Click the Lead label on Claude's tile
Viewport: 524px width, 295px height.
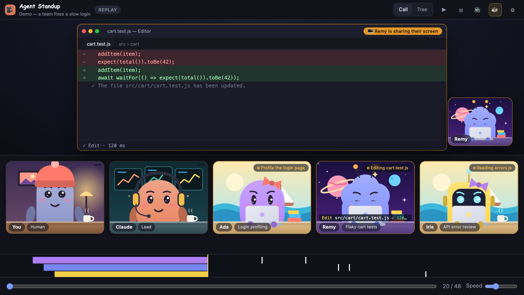tap(146, 227)
